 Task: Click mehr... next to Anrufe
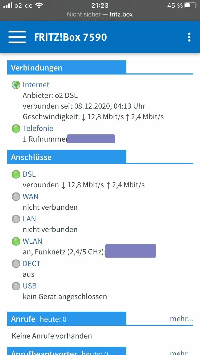click(x=181, y=319)
